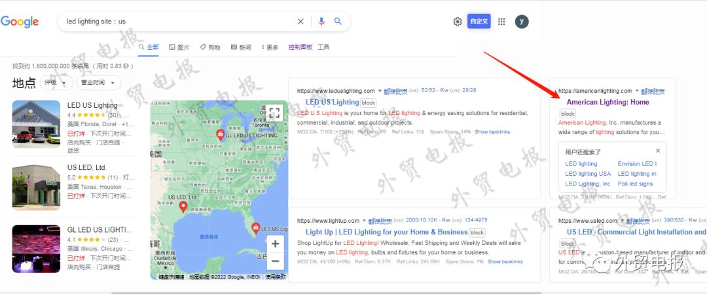This screenshot has width=707, height=294.
Task: Switch to the 新闻 tab
Action: click(x=241, y=47)
